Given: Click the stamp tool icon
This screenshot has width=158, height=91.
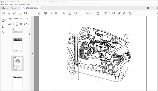Looking at the screenshot, I should [x=130, y=13].
